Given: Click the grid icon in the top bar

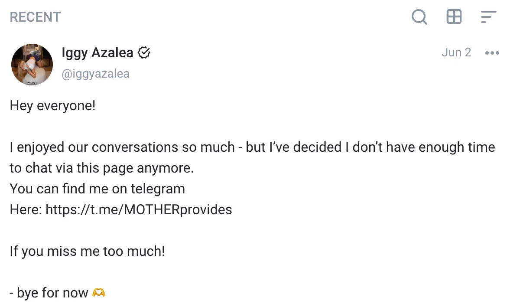Looking at the screenshot, I should point(454,17).
